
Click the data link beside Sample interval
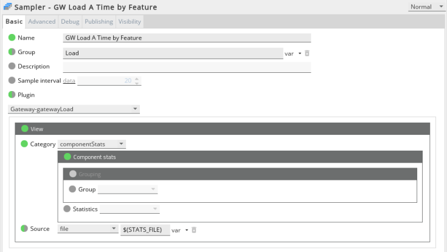[x=69, y=81]
